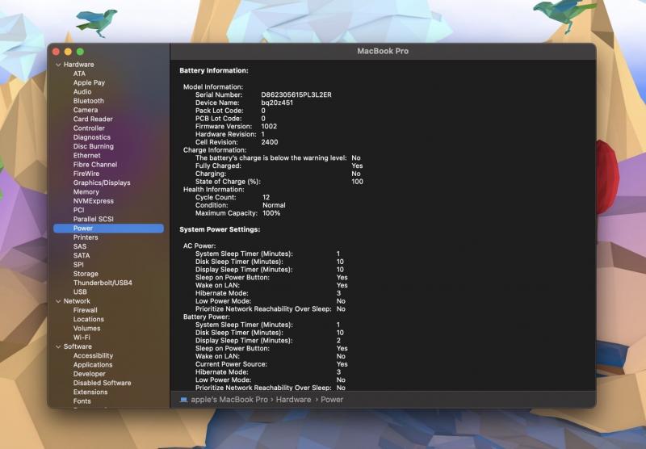
Task: Select Volumes under Network
Action: (x=87, y=329)
